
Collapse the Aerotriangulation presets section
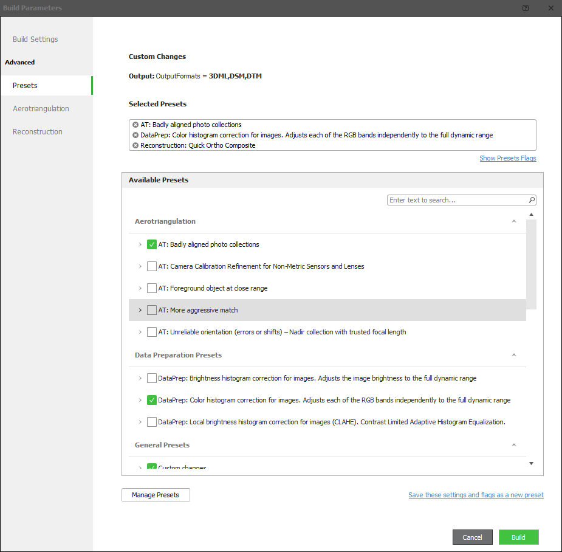click(513, 221)
